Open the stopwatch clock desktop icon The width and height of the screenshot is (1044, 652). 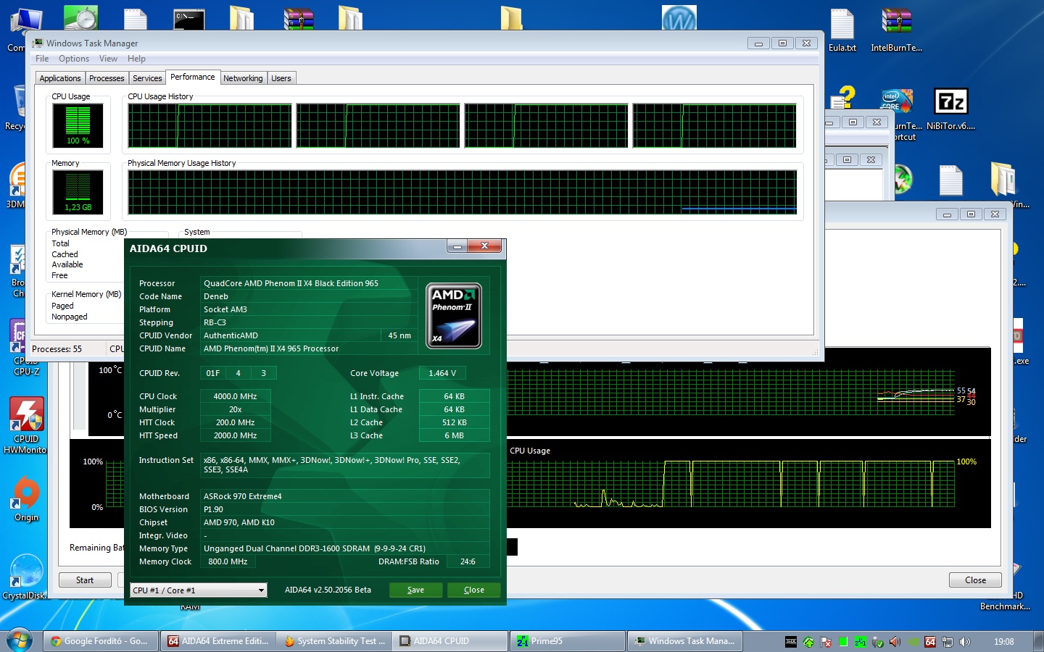click(80, 18)
